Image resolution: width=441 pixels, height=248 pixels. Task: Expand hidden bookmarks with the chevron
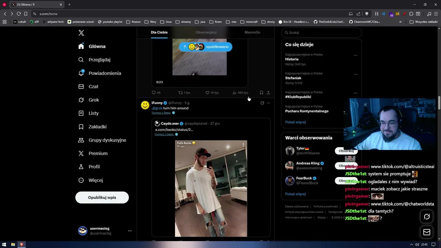[x=400, y=22]
